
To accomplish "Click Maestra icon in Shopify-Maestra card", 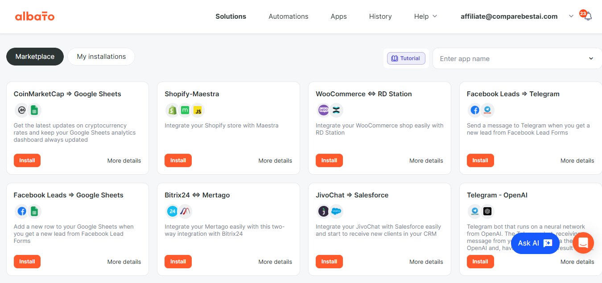I will (x=185, y=110).
